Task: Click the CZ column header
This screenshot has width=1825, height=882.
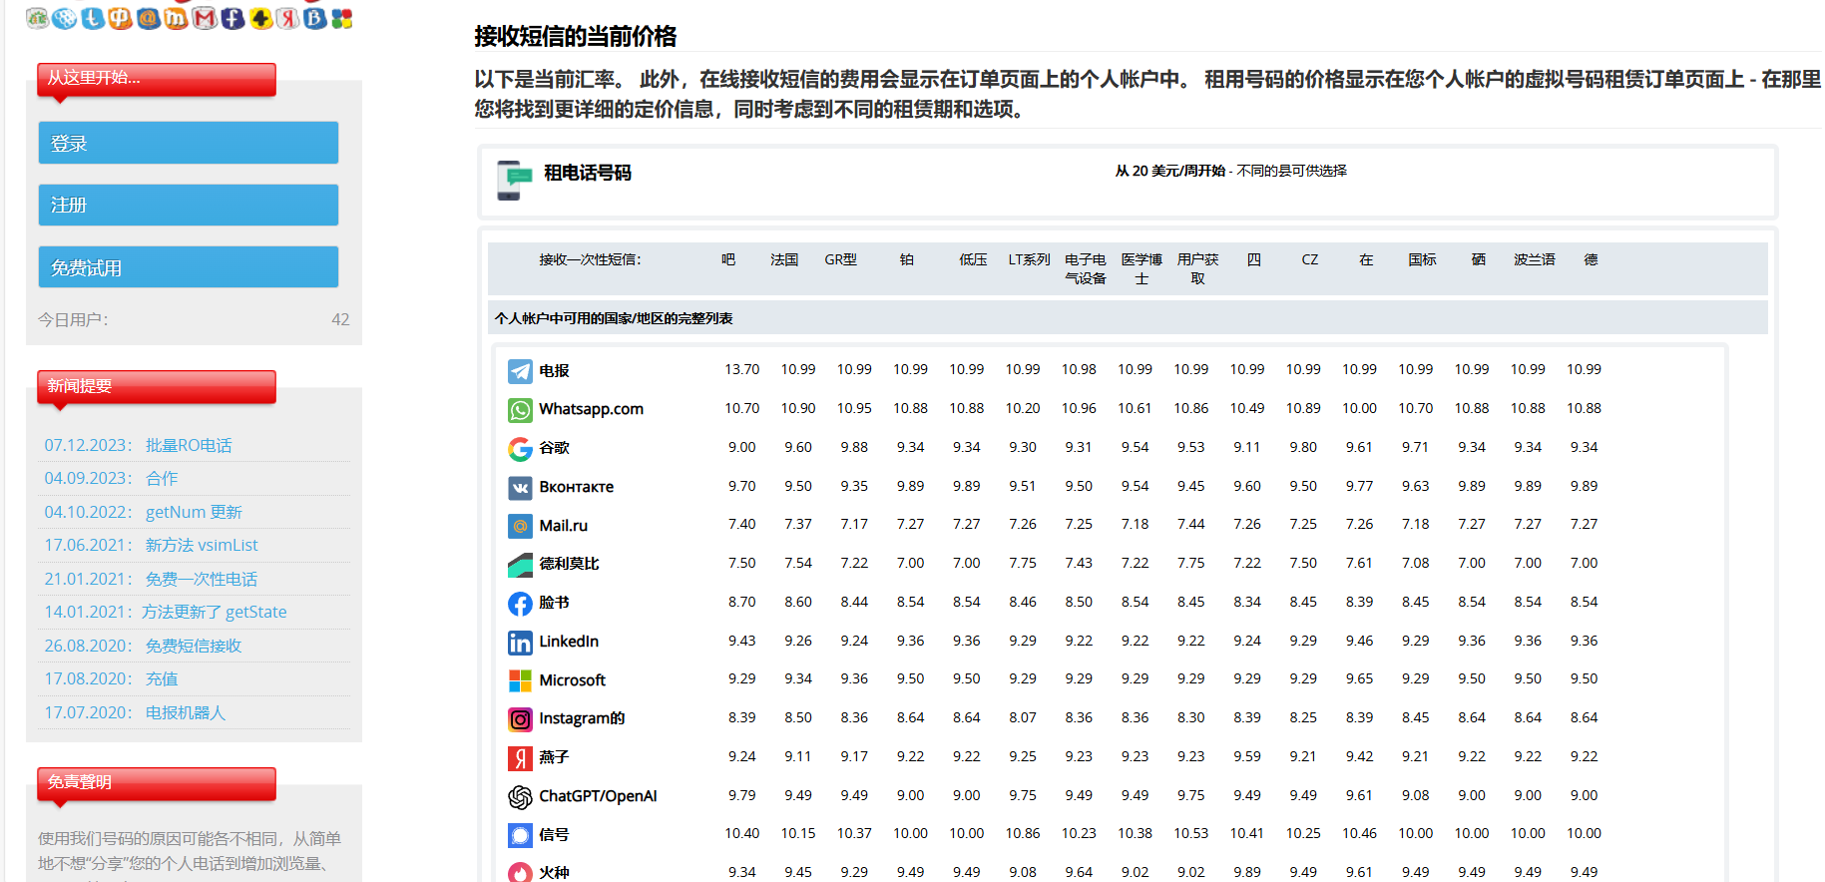Action: pyautogui.click(x=1310, y=259)
